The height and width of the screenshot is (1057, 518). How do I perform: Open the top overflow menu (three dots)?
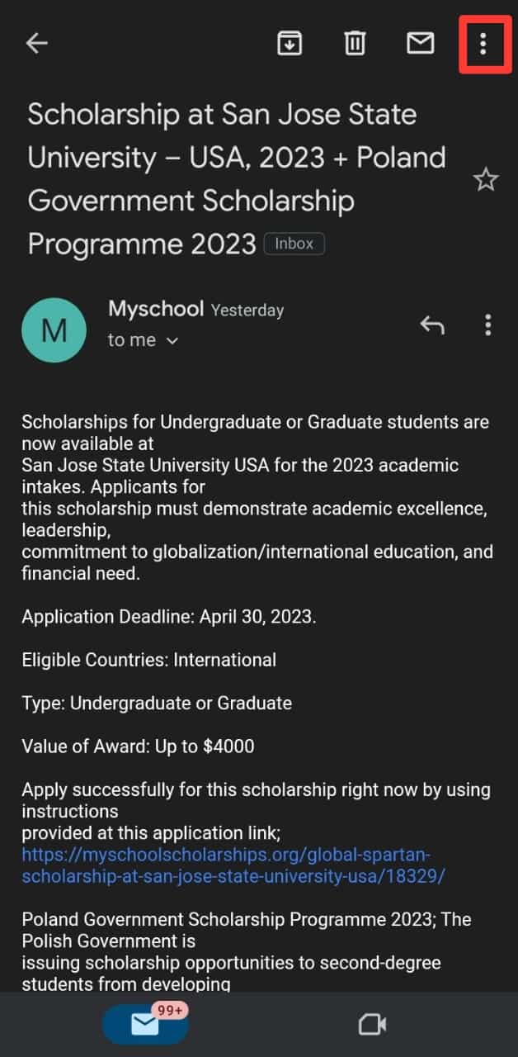tap(483, 44)
